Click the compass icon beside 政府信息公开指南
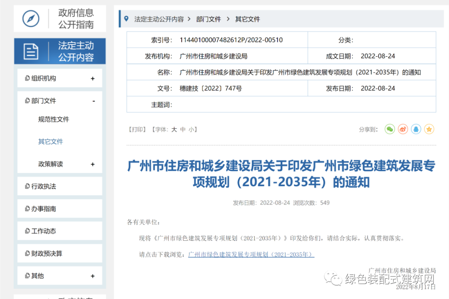 31,19
